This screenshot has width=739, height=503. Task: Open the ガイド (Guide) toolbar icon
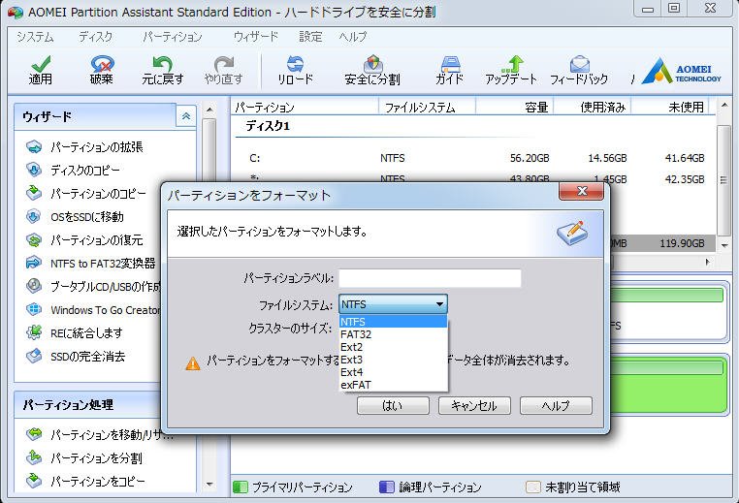450,71
